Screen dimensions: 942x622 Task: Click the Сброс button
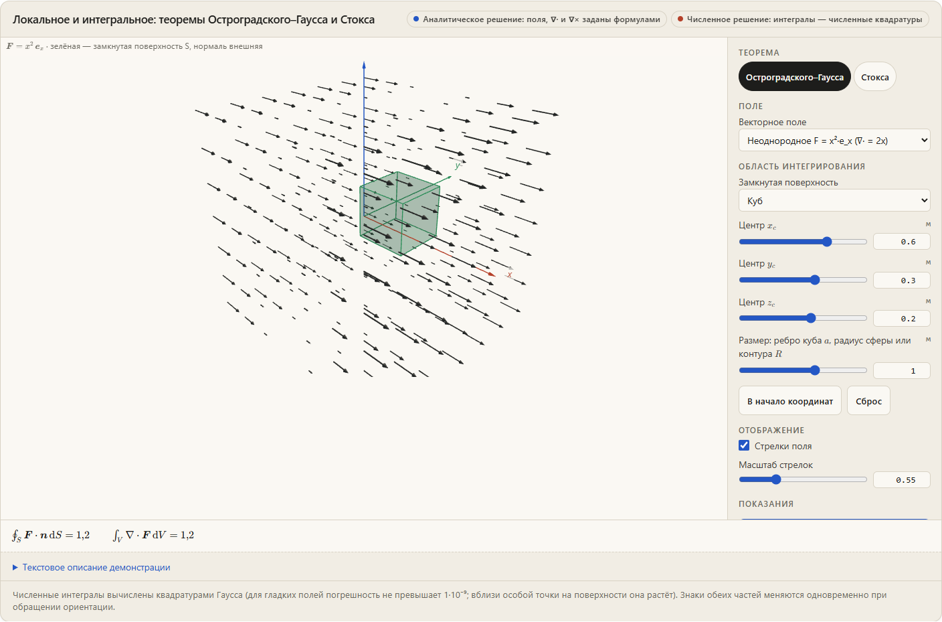tap(868, 401)
